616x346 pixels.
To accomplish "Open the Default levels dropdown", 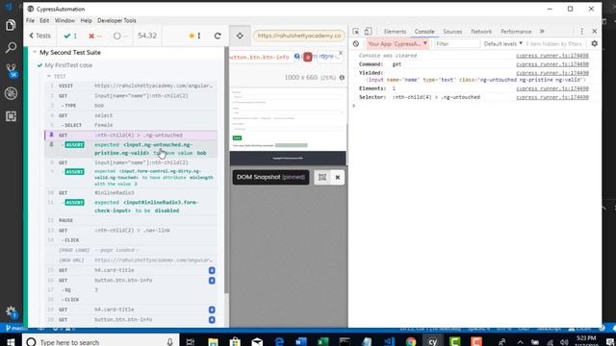I will click(502, 43).
